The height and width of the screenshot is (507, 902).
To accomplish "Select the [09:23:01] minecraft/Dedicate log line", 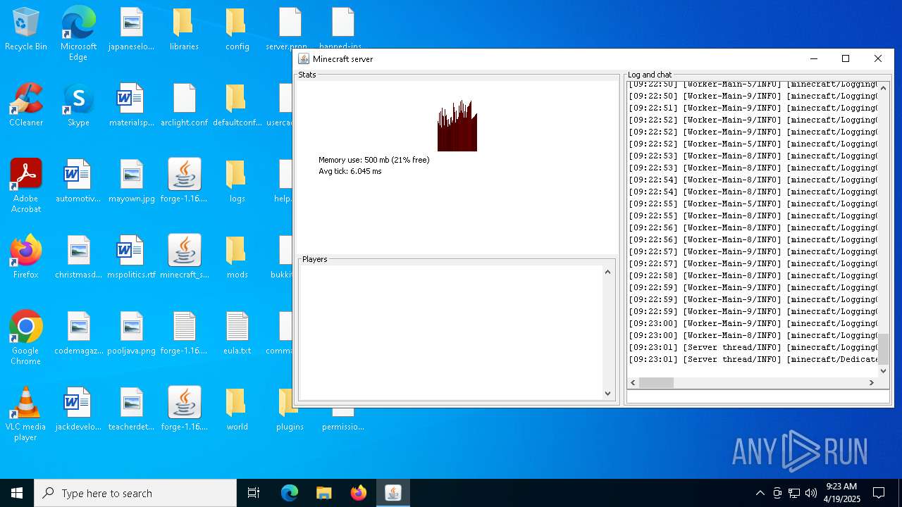I will [753, 359].
